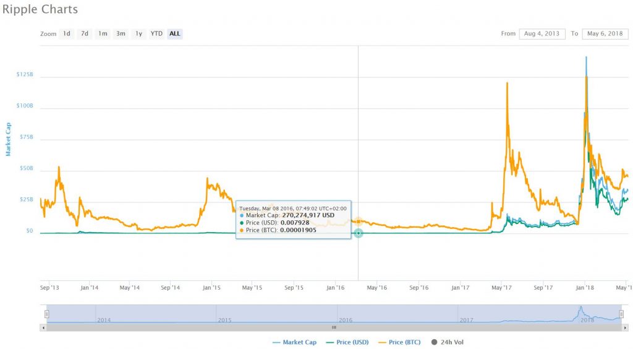
Task: Click the 2014 label in the navigator
Action: coord(104,320)
